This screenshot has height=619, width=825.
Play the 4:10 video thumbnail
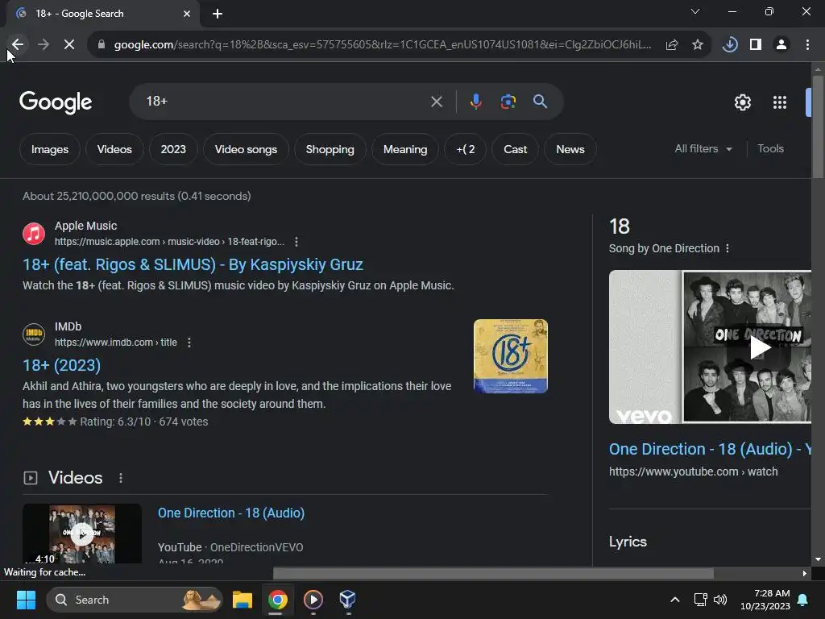(x=82, y=534)
